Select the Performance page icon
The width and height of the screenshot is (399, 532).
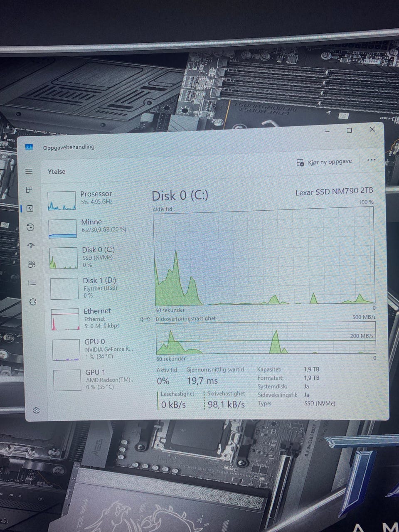coord(30,209)
